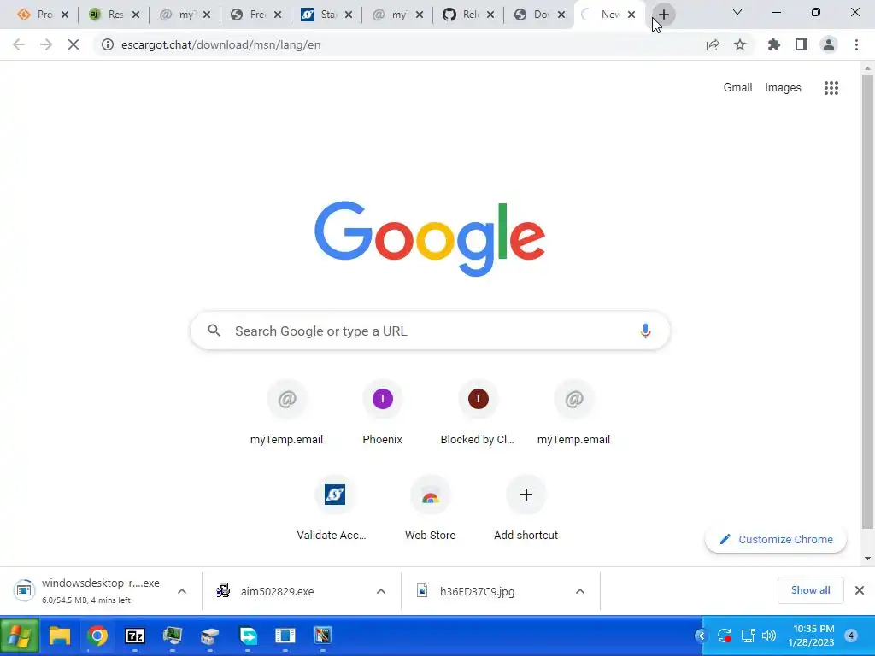Open second myTemp.email shortcut

[x=573, y=413]
